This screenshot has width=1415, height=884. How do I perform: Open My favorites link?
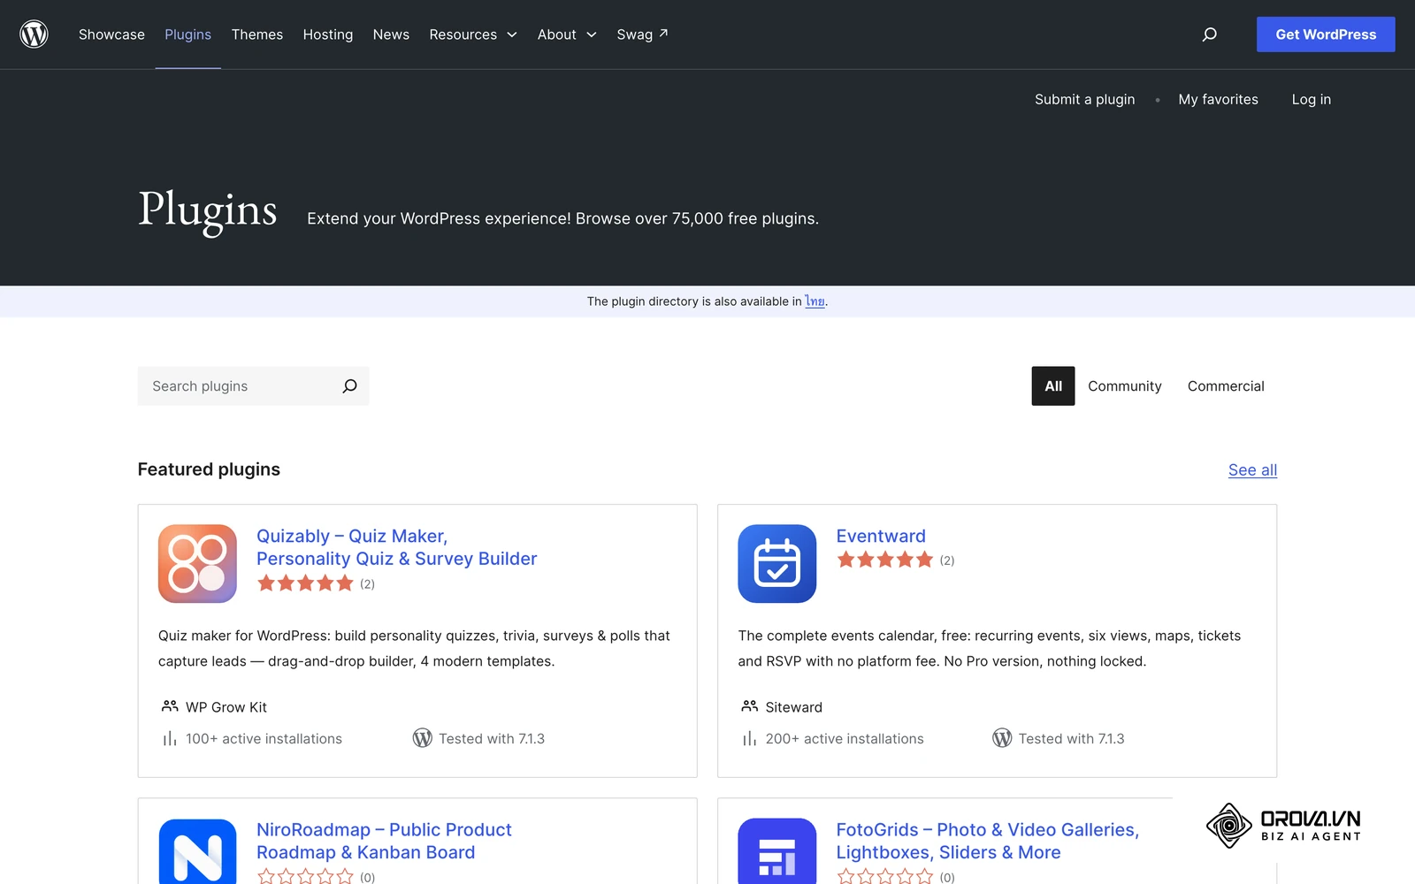point(1218,99)
